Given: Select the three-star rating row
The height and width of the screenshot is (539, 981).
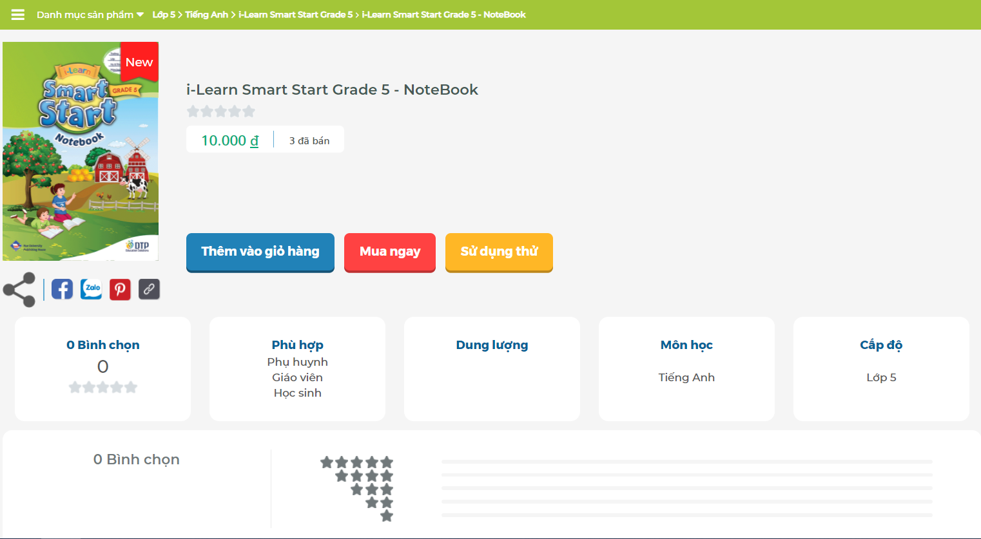Looking at the screenshot, I should [x=372, y=489].
